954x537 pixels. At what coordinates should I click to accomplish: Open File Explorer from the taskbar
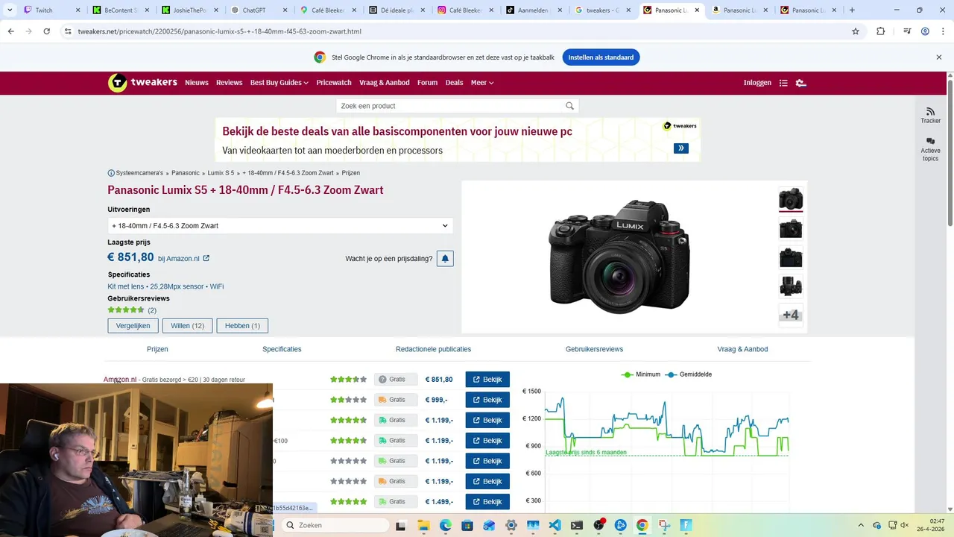click(423, 526)
